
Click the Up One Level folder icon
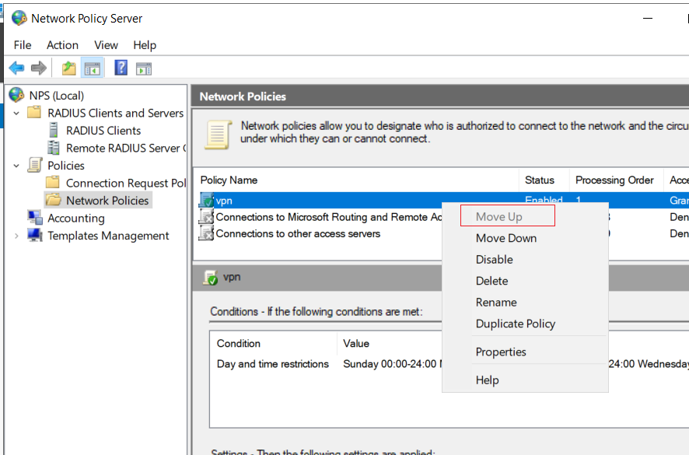68,68
